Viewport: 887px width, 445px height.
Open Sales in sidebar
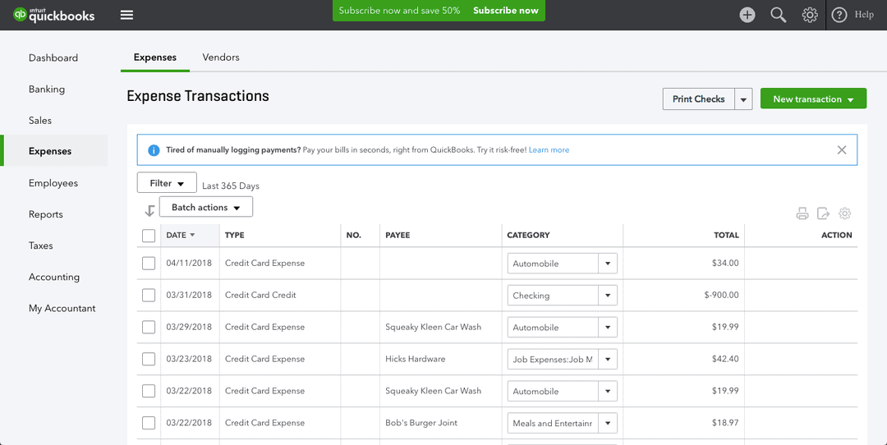point(40,121)
